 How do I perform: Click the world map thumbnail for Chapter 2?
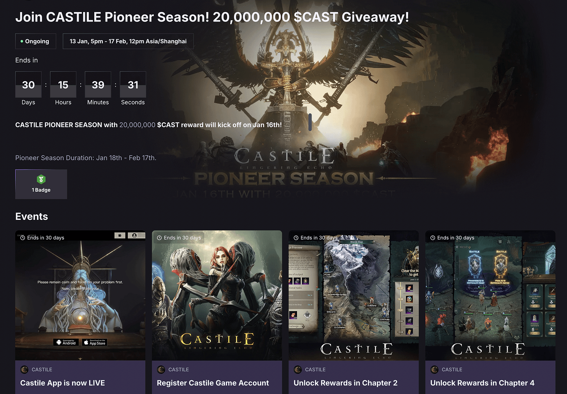(x=354, y=295)
